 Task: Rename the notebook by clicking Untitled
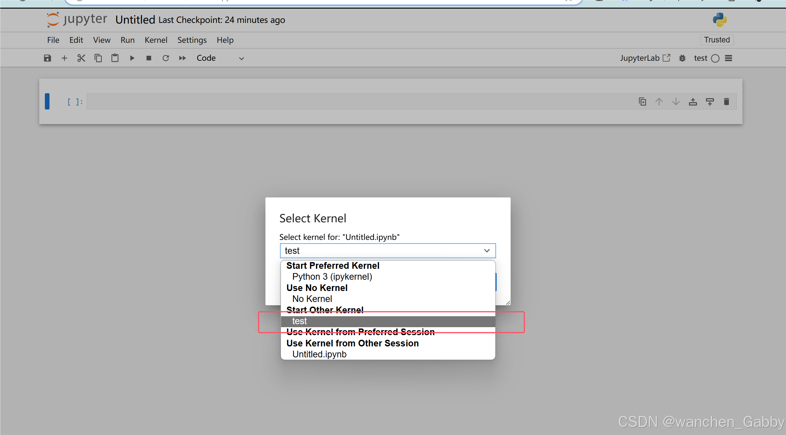pyautogui.click(x=135, y=20)
